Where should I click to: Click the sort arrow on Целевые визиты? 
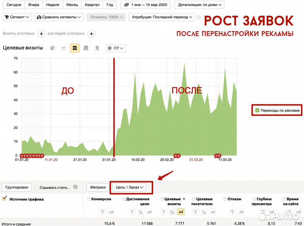tap(184, 199)
